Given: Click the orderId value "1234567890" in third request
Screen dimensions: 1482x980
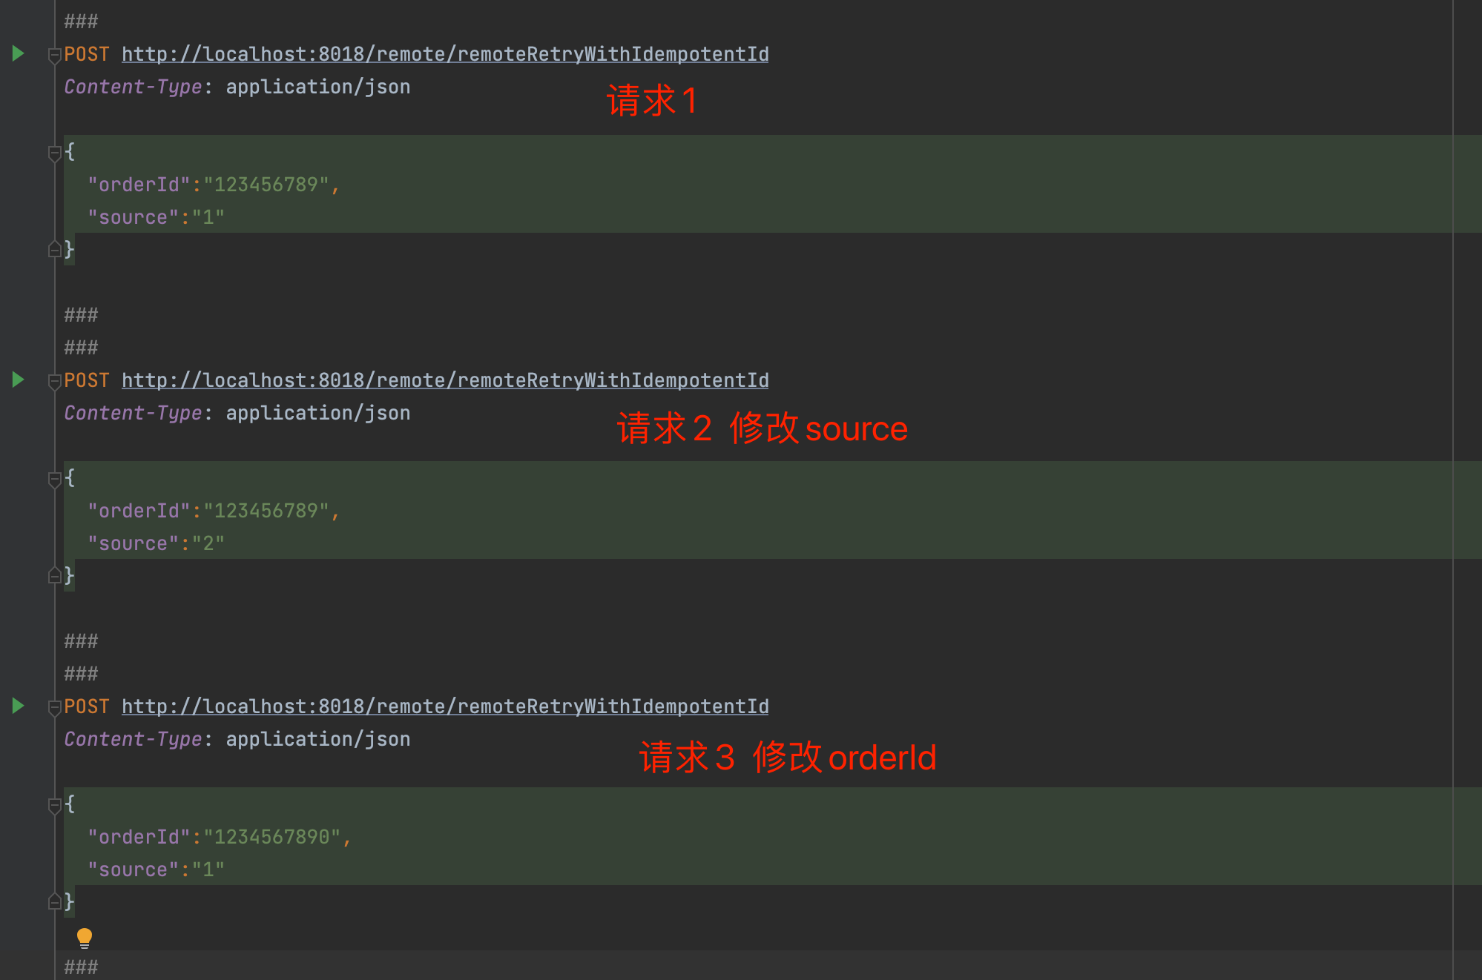Looking at the screenshot, I should tap(271, 837).
